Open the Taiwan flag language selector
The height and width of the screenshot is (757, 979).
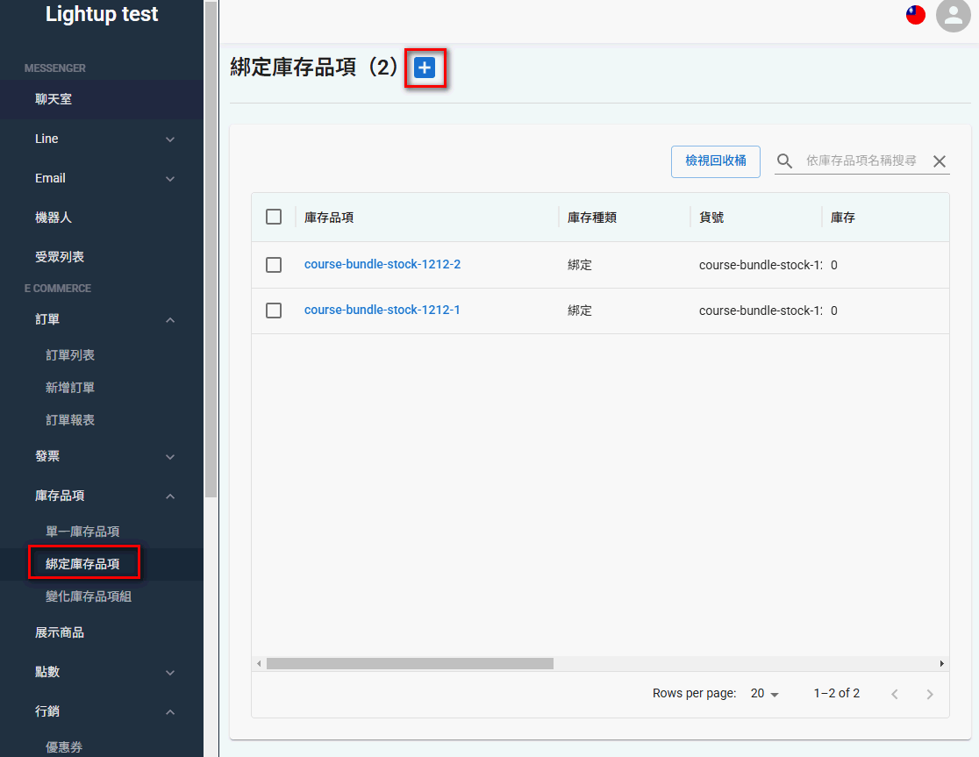pos(915,15)
